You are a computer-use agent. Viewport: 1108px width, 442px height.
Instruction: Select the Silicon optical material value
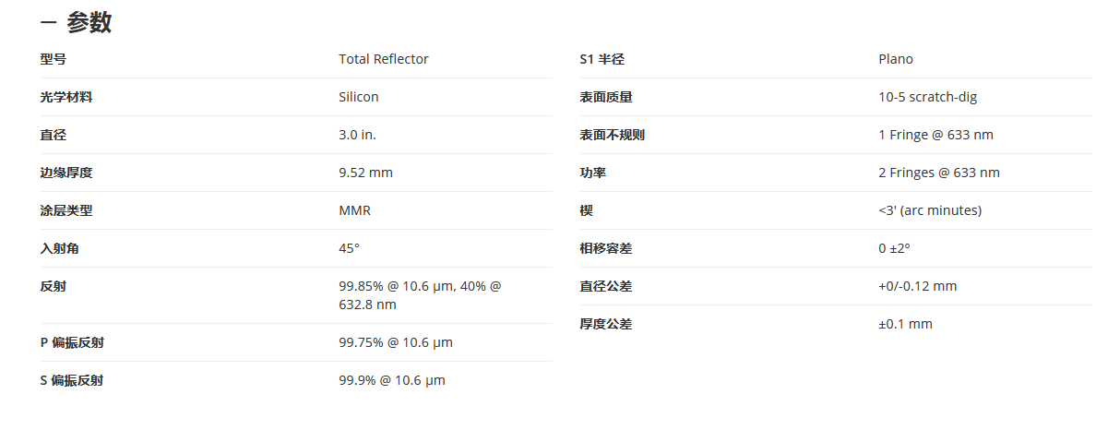(359, 97)
